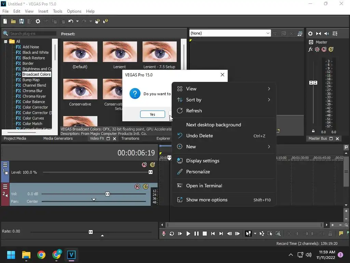350x263 pixels.
Task: Save the project with floppy disk icon
Action: [22, 21]
